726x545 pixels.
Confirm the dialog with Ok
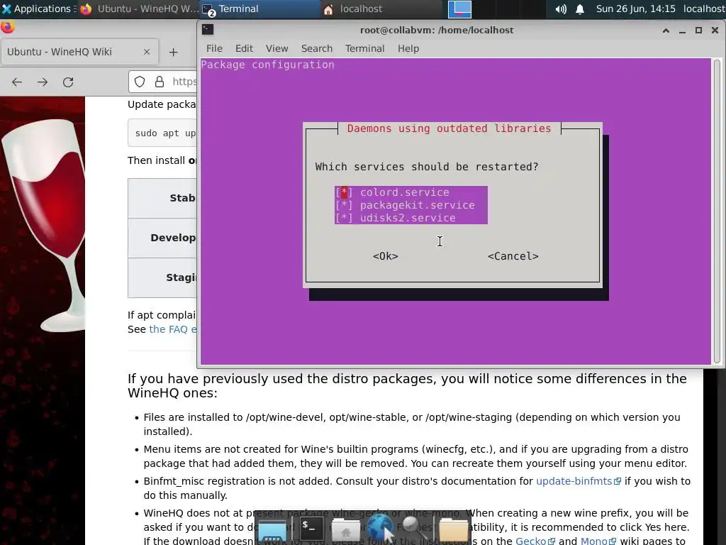pyautogui.click(x=385, y=256)
